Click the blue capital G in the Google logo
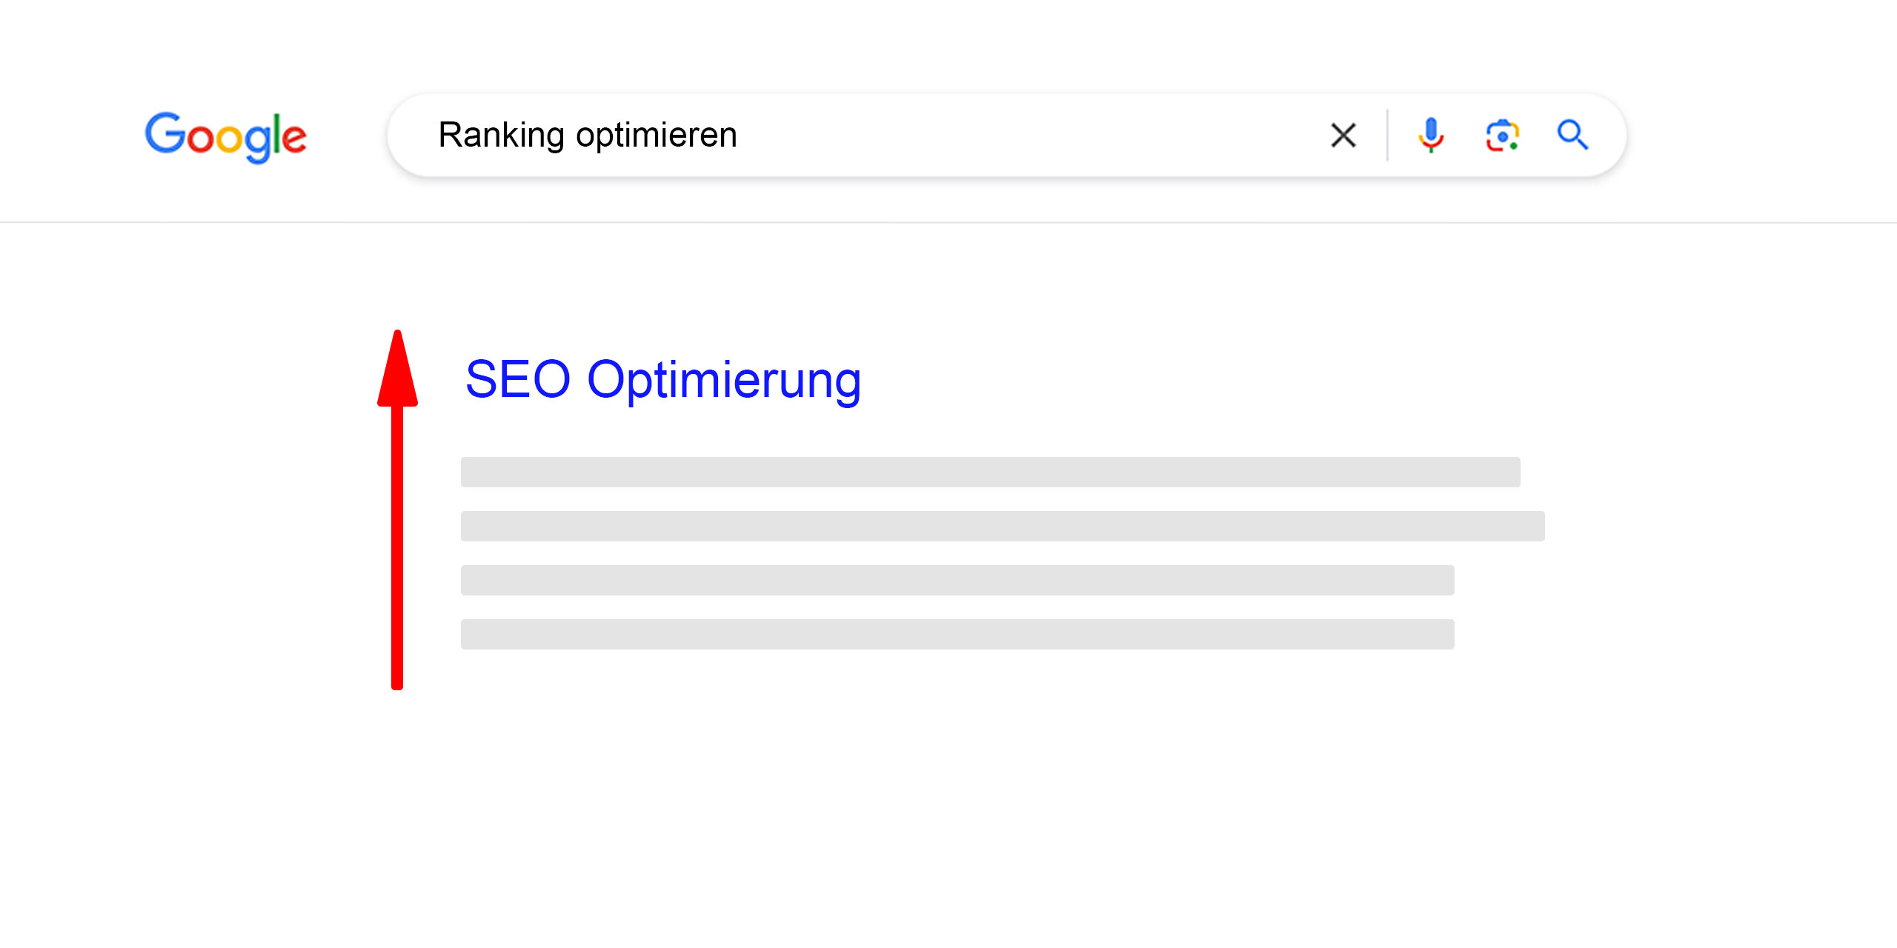The image size is (1897, 948). tap(165, 133)
